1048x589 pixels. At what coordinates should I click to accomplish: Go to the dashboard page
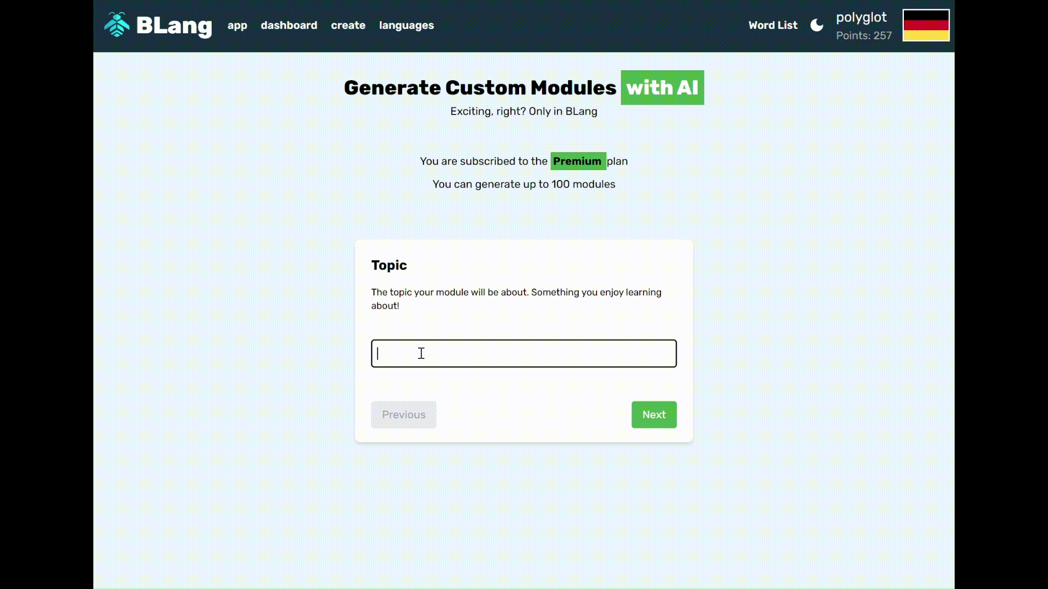[x=289, y=25]
